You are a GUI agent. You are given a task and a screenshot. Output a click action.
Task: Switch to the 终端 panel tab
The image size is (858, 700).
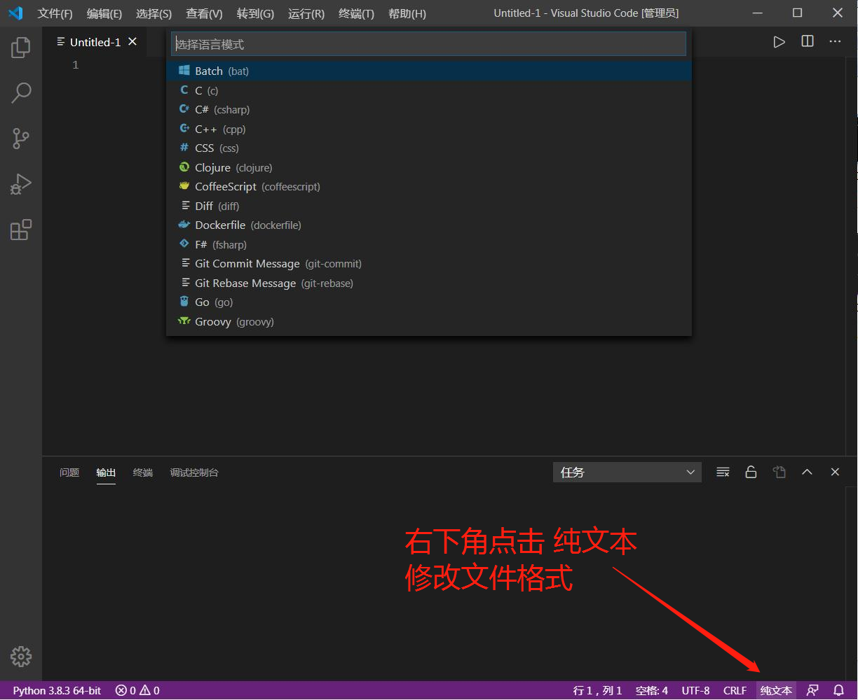pyautogui.click(x=142, y=472)
